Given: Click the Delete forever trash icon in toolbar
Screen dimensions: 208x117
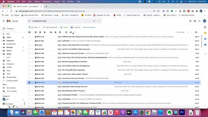Looking at the screenshot, I should 45,32.
